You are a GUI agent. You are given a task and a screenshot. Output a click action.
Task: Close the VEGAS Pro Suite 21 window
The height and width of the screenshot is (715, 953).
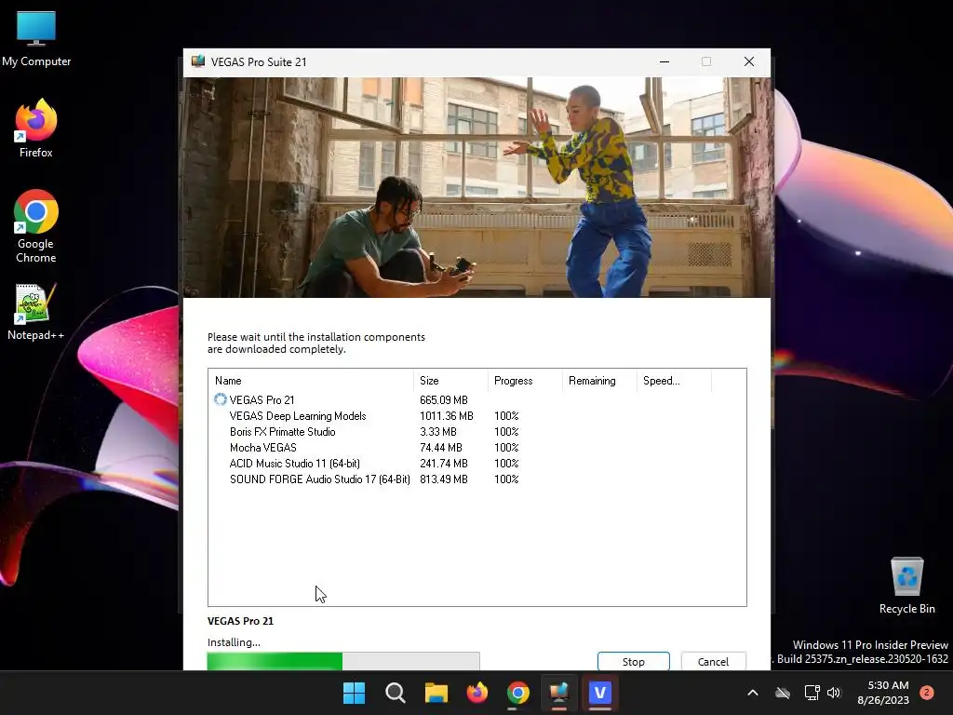click(x=749, y=61)
